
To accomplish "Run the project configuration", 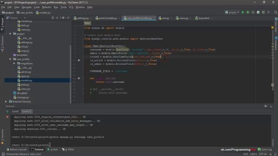I will (243, 13).
